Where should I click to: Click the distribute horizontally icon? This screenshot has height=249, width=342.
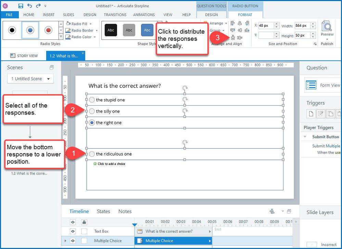pyautogui.click(x=240, y=37)
